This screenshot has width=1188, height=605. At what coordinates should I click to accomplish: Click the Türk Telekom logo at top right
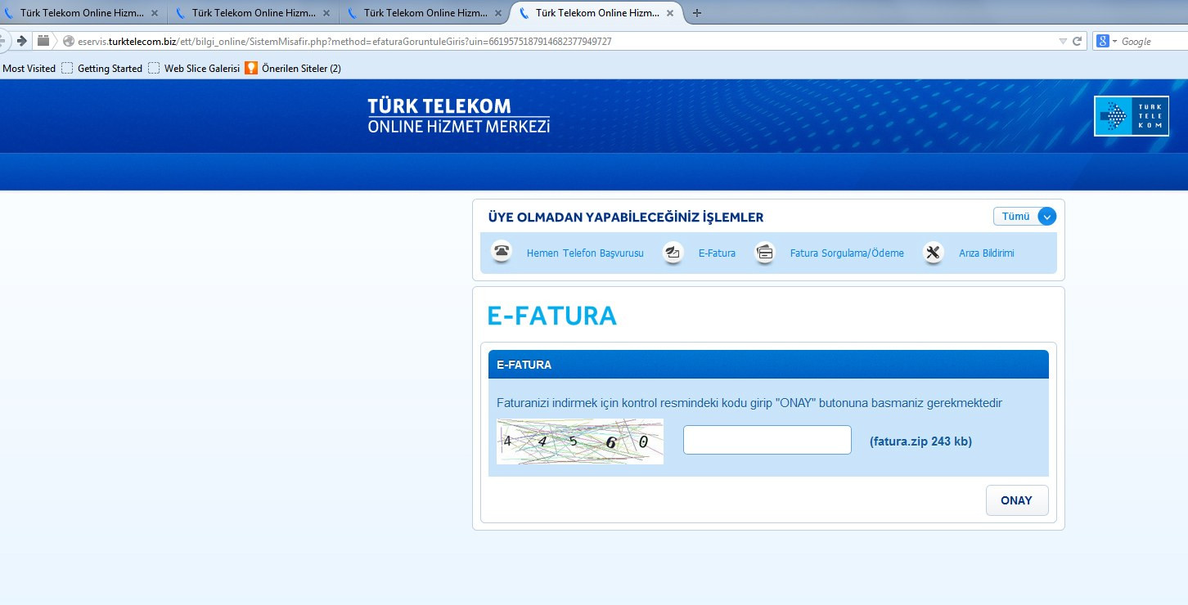coord(1131,116)
